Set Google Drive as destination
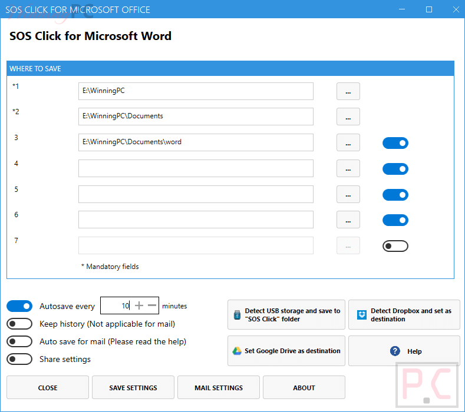Viewport: 465px width, 412px height. point(286,351)
